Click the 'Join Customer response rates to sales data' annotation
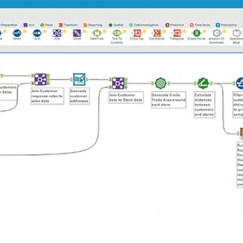Screen dimensions: 243x243 coord(47,96)
